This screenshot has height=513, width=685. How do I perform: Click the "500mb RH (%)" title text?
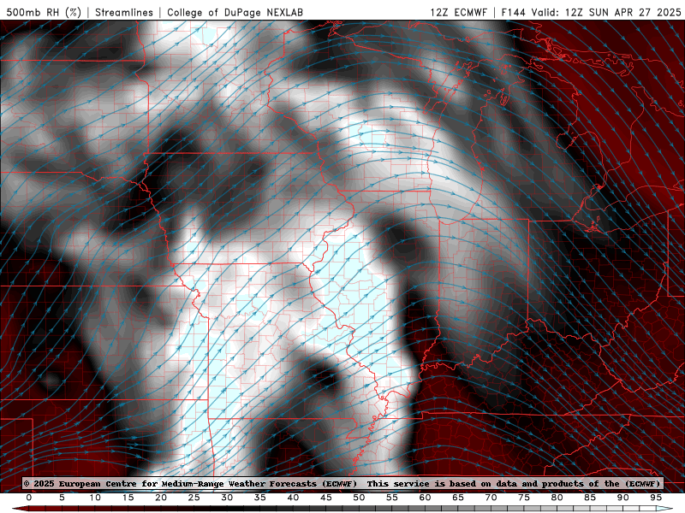coord(44,12)
